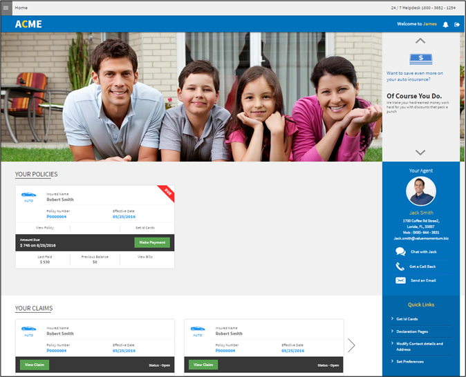This screenshot has height=377, width=466.
Task: Click 'Status - Open' in second claim
Action: [328, 365]
